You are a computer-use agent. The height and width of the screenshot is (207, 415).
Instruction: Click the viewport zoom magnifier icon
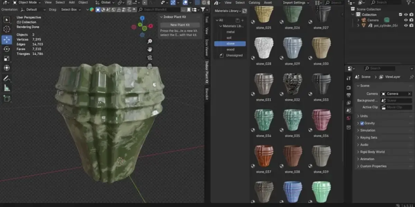(x=150, y=41)
